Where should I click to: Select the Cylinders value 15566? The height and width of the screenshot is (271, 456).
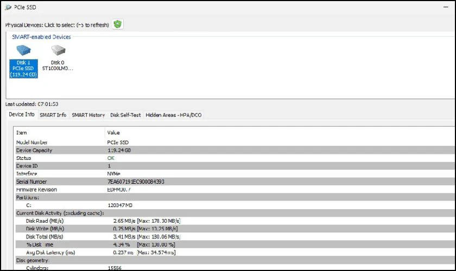[115, 268]
